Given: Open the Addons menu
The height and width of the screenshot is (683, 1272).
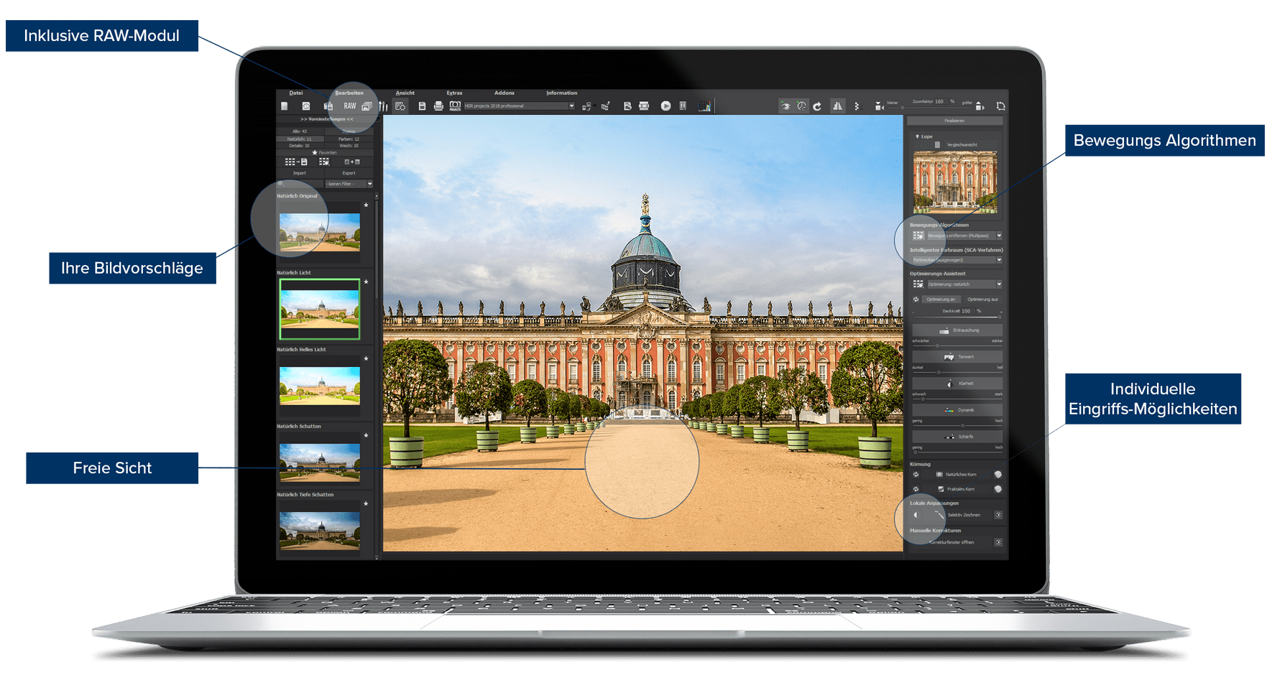Looking at the screenshot, I should coord(504,93).
